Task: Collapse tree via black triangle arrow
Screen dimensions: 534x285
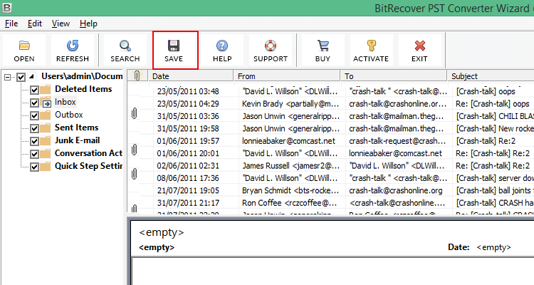Action: [x=31, y=76]
